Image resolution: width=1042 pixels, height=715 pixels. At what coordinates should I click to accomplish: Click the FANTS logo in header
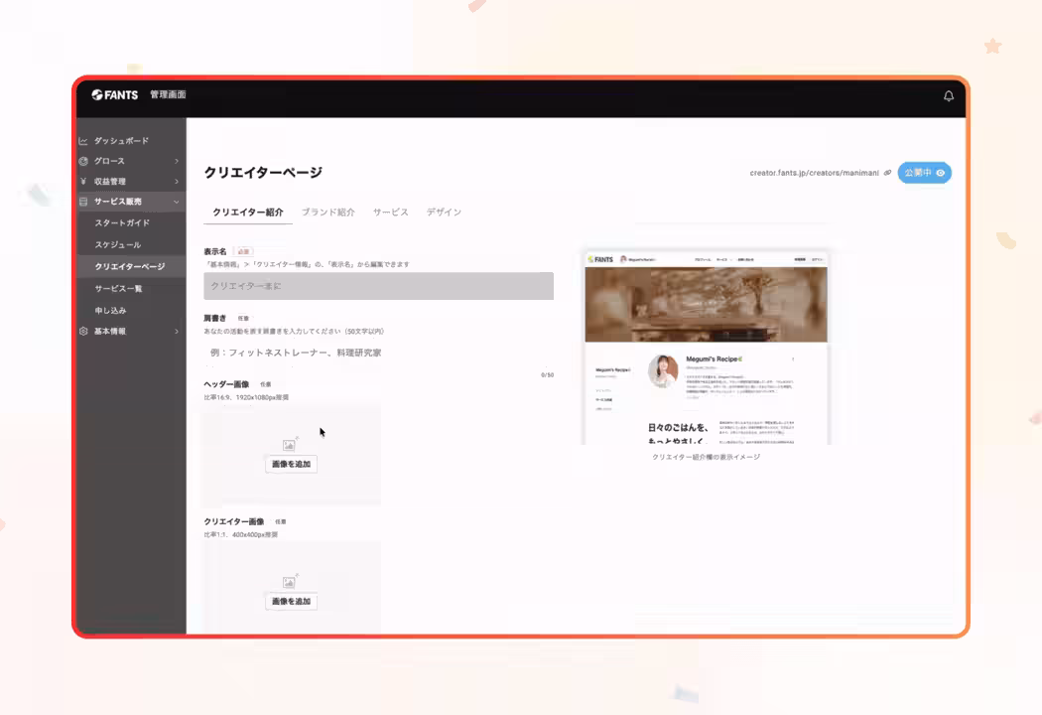115,95
